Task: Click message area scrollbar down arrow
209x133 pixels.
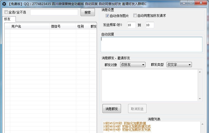Action: point(200,99)
